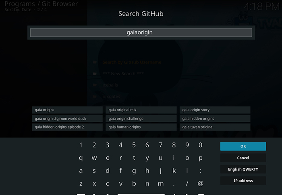The width and height of the screenshot is (282, 195).
Task: Tap the letter r key
Action: pos(121,158)
